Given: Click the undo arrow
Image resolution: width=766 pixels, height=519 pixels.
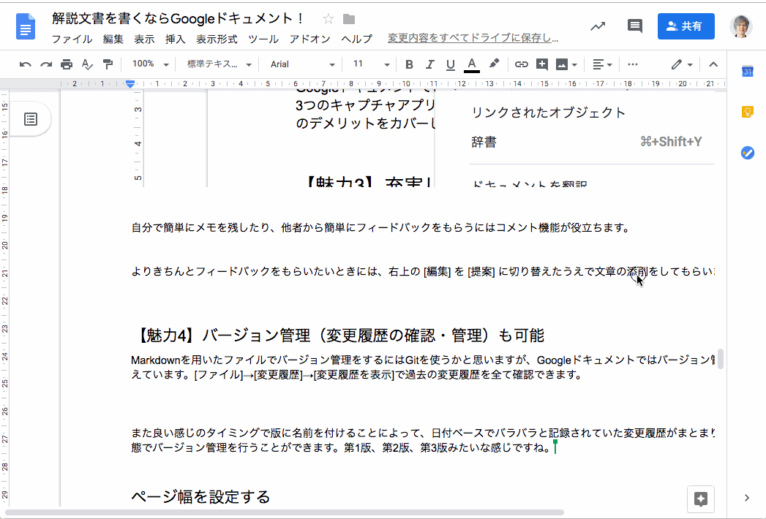Looking at the screenshot, I should (x=26, y=64).
